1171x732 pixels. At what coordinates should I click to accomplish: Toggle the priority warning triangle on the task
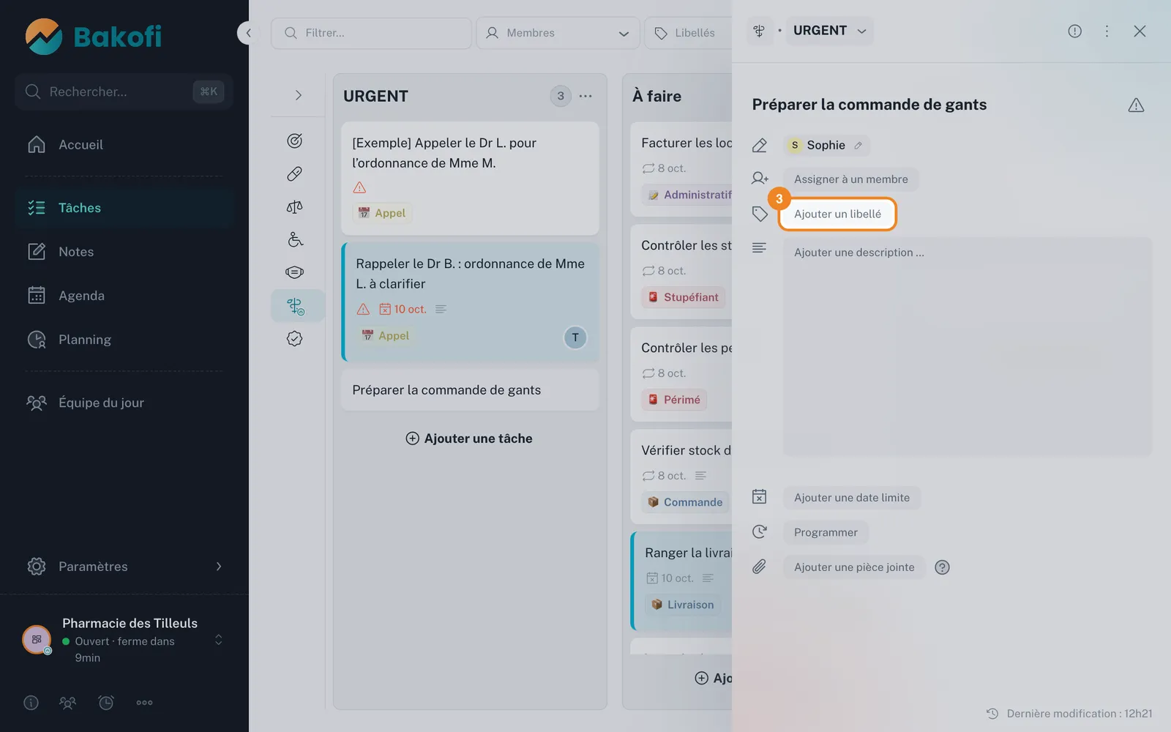[x=1136, y=105]
